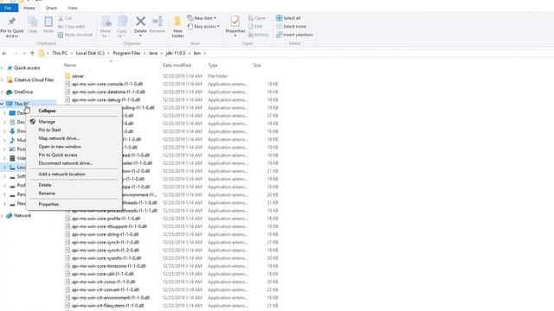
Task: Click the Back navigation arrow
Action: click(x=4, y=54)
